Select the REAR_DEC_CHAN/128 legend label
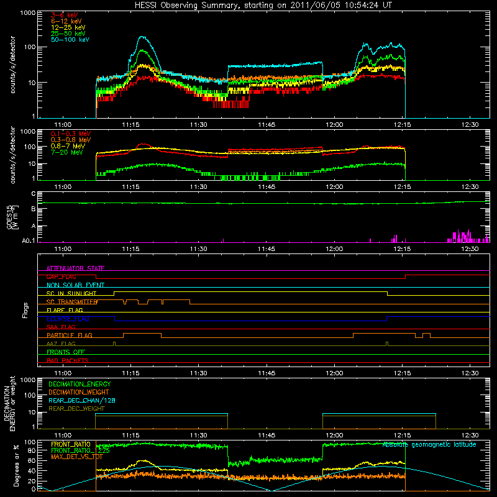The height and width of the screenshot is (497, 497). tap(82, 401)
